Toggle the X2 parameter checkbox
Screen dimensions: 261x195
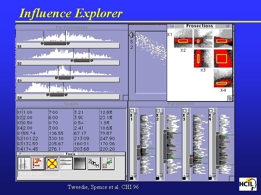[158, 110]
